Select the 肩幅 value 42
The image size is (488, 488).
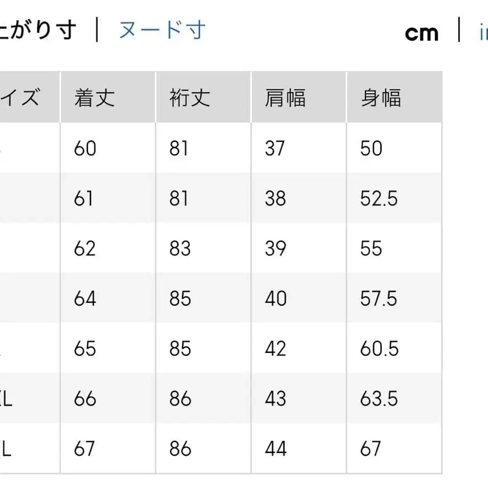275,349
